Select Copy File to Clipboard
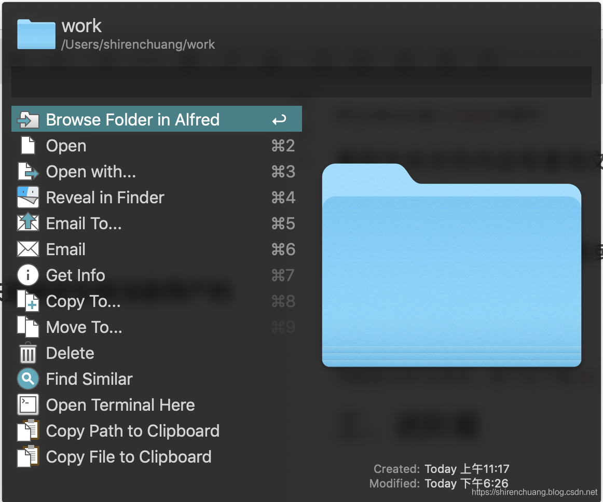Image resolution: width=603 pixels, height=502 pixels. point(157,457)
